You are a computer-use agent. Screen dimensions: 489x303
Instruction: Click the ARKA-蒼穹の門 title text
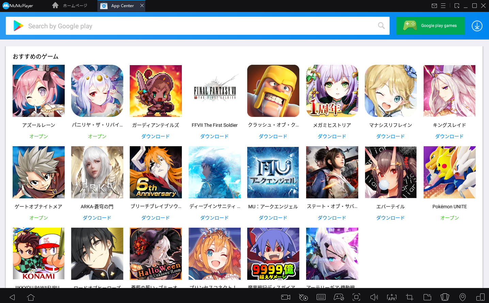coord(97,207)
